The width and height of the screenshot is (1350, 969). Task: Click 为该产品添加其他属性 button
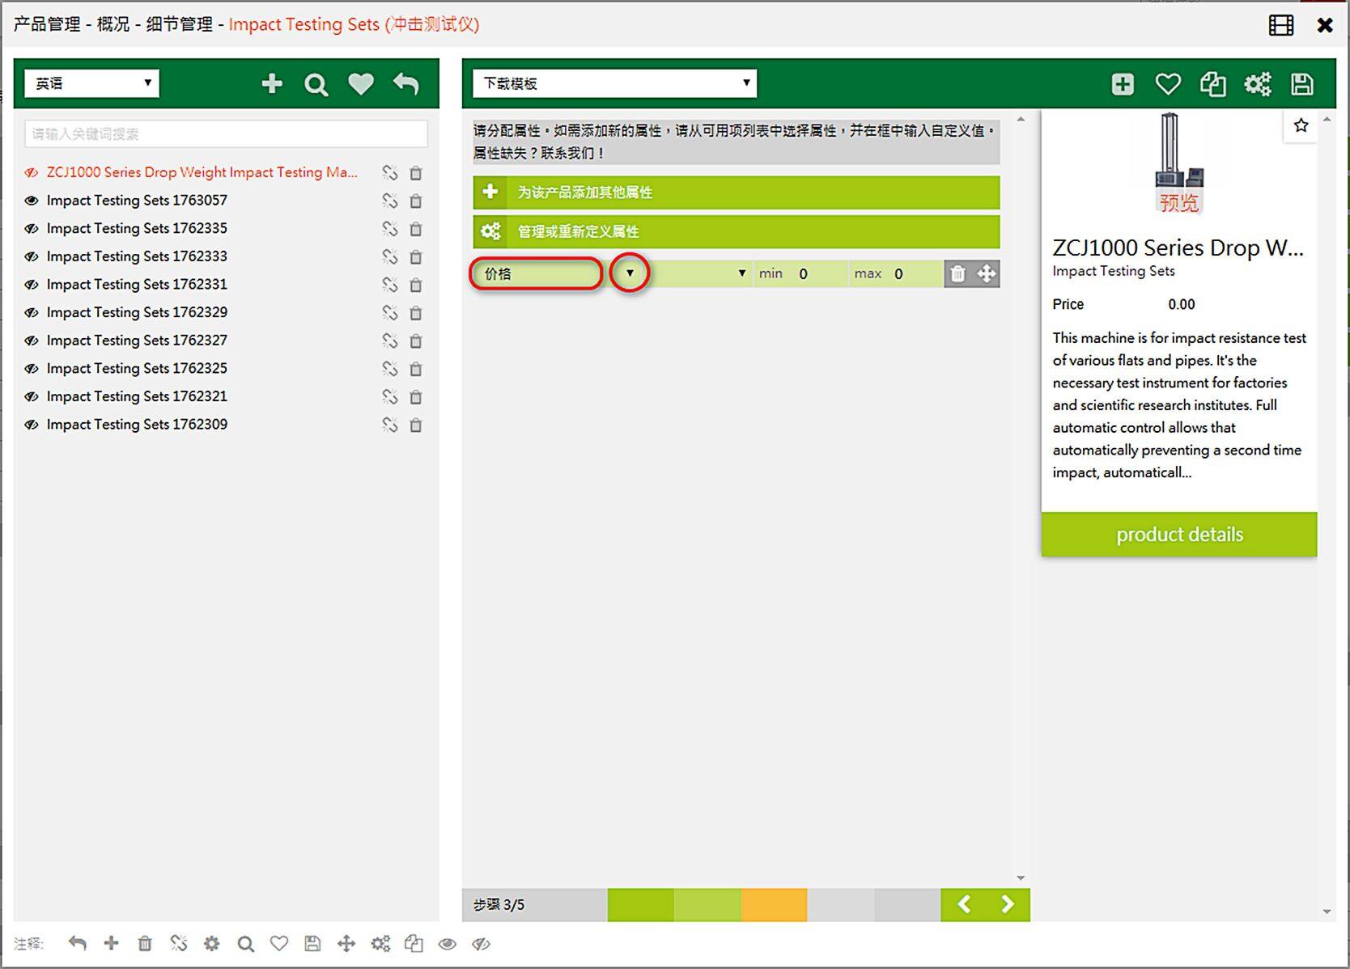(x=736, y=193)
